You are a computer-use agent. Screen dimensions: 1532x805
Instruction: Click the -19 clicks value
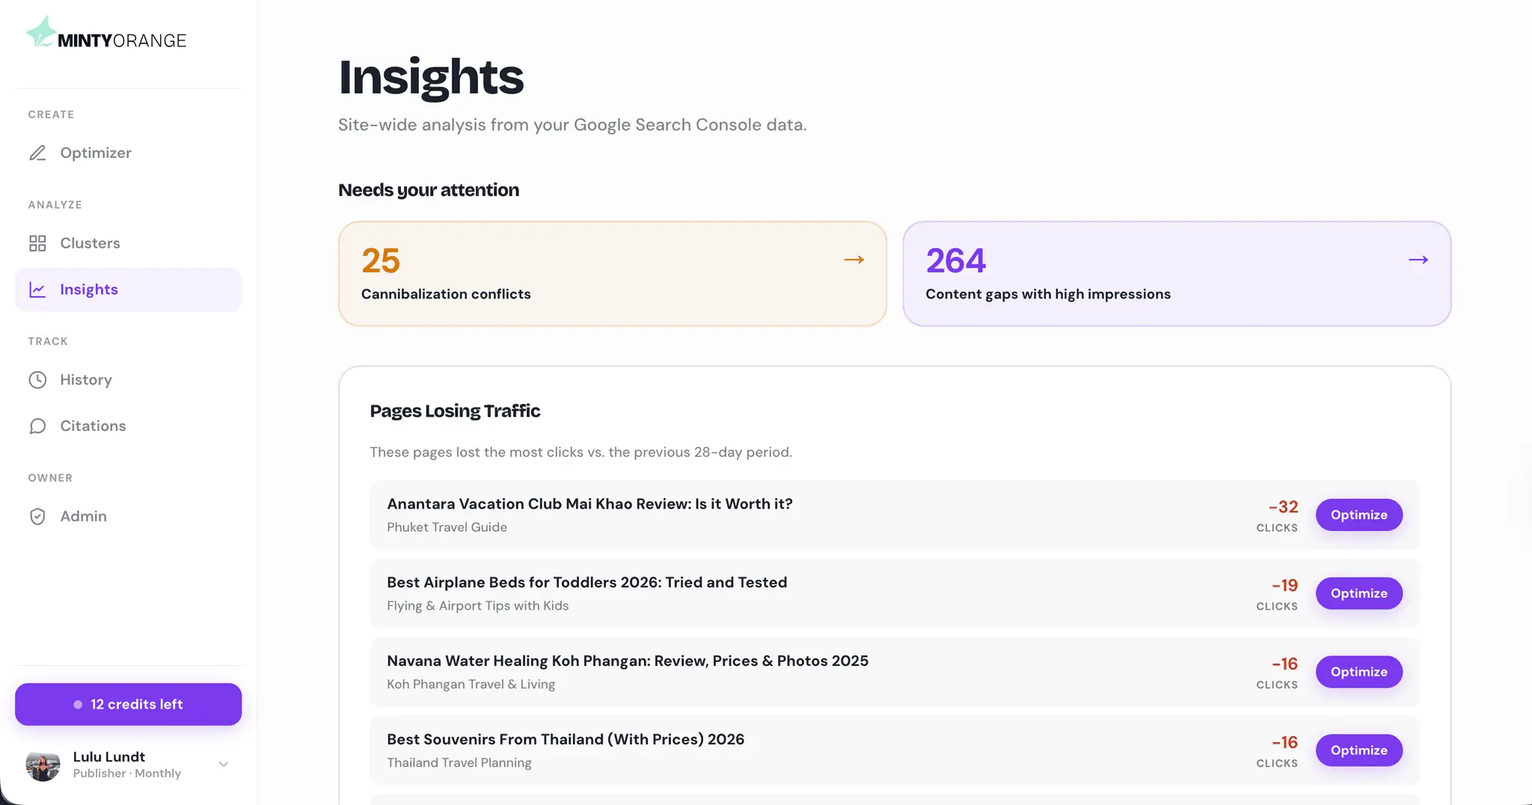coord(1284,586)
